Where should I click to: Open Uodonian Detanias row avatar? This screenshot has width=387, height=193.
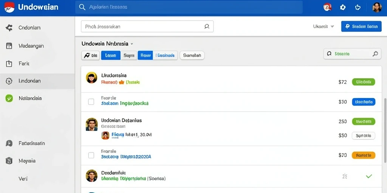[x=91, y=124]
